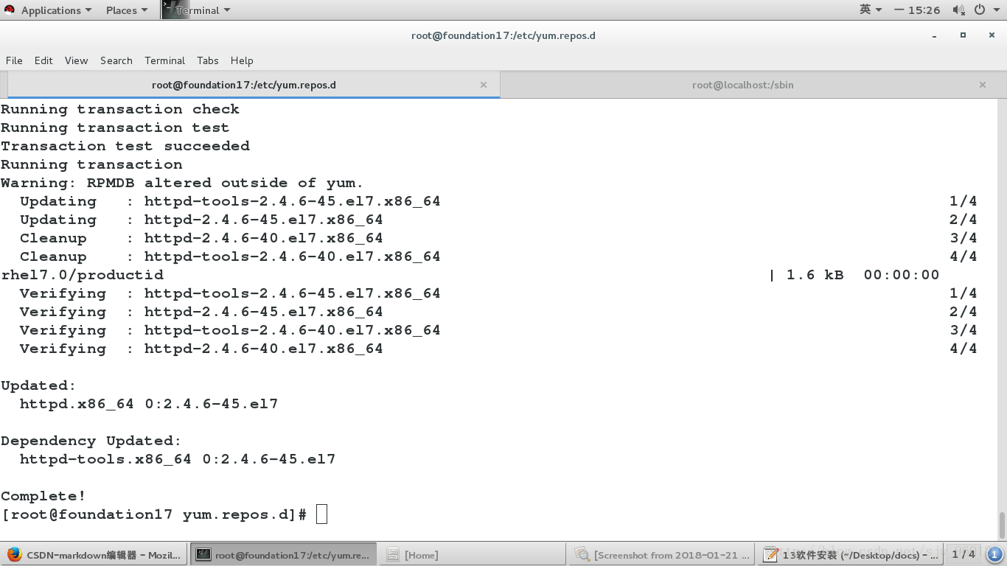Open the [Home] taskbar window

click(473, 555)
